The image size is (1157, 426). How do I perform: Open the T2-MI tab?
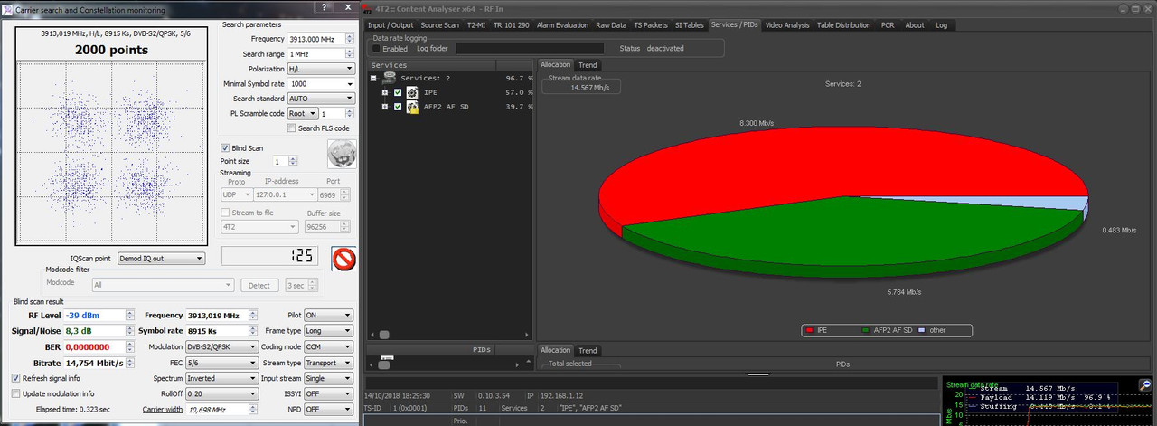[x=477, y=25]
